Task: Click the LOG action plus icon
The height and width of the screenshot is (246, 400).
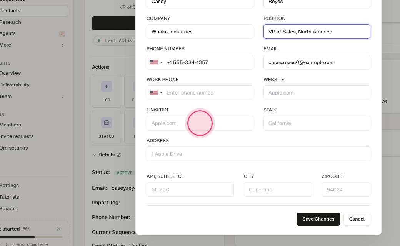Action: click(x=107, y=86)
